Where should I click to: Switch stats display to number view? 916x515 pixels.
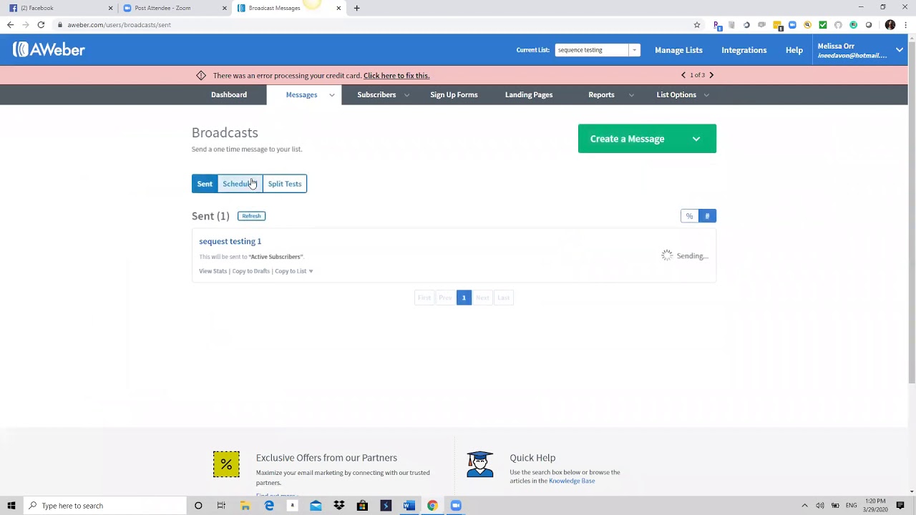(x=707, y=216)
